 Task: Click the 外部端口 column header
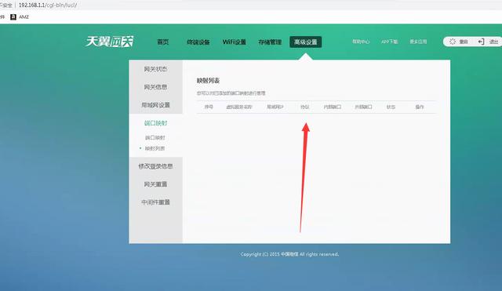(x=363, y=107)
